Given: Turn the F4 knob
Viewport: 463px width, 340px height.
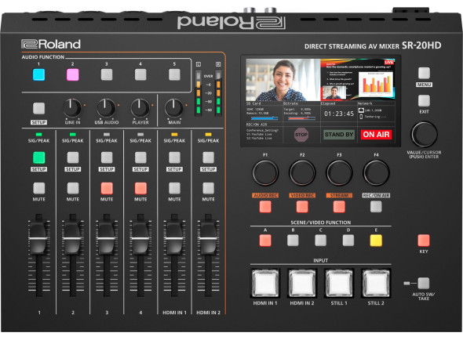Looking at the screenshot, I should pyautogui.click(x=376, y=173).
